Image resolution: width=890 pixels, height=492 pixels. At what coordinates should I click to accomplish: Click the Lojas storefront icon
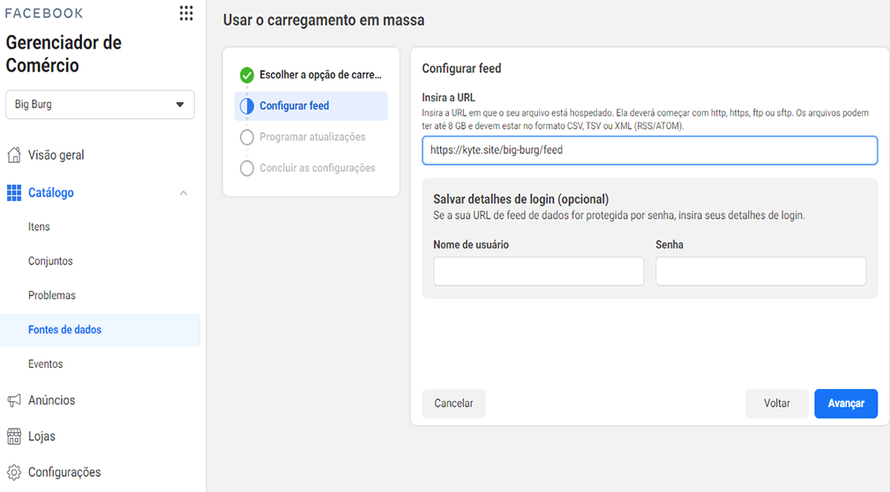13,436
